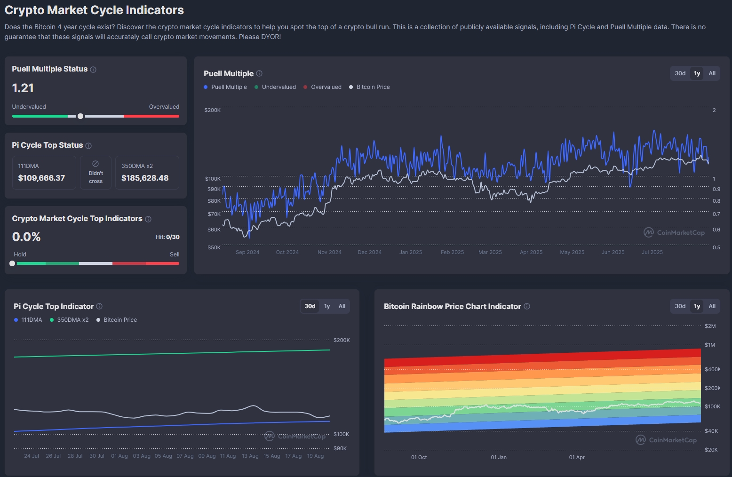732x477 pixels.
Task: Hide the Overvalued legend series
Action: pos(323,87)
